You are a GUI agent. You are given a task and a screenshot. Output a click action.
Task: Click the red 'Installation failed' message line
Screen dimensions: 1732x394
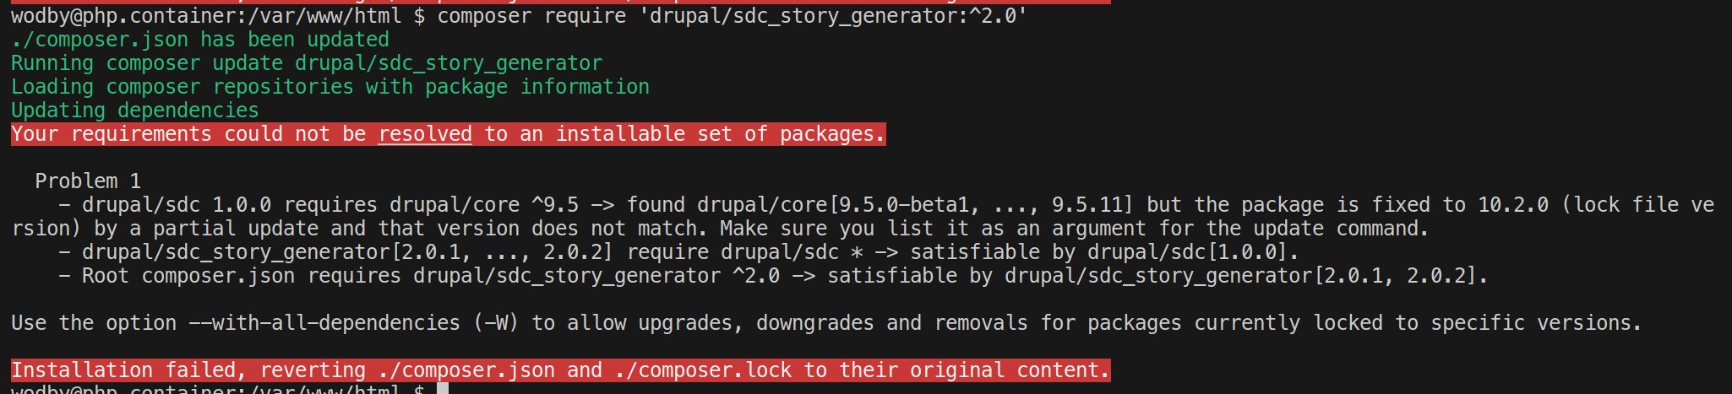560,370
